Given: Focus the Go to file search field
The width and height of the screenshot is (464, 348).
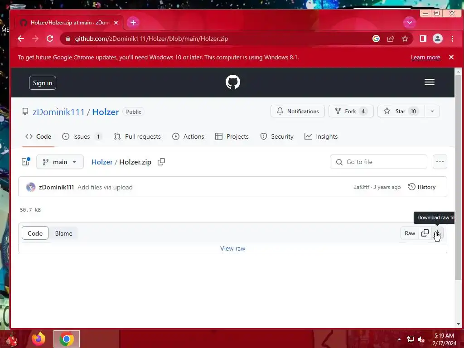Looking at the screenshot, I should coord(378,162).
